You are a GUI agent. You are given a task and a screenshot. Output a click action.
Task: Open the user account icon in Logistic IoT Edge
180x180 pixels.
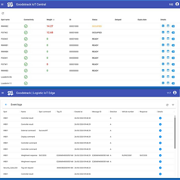click(175, 93)
